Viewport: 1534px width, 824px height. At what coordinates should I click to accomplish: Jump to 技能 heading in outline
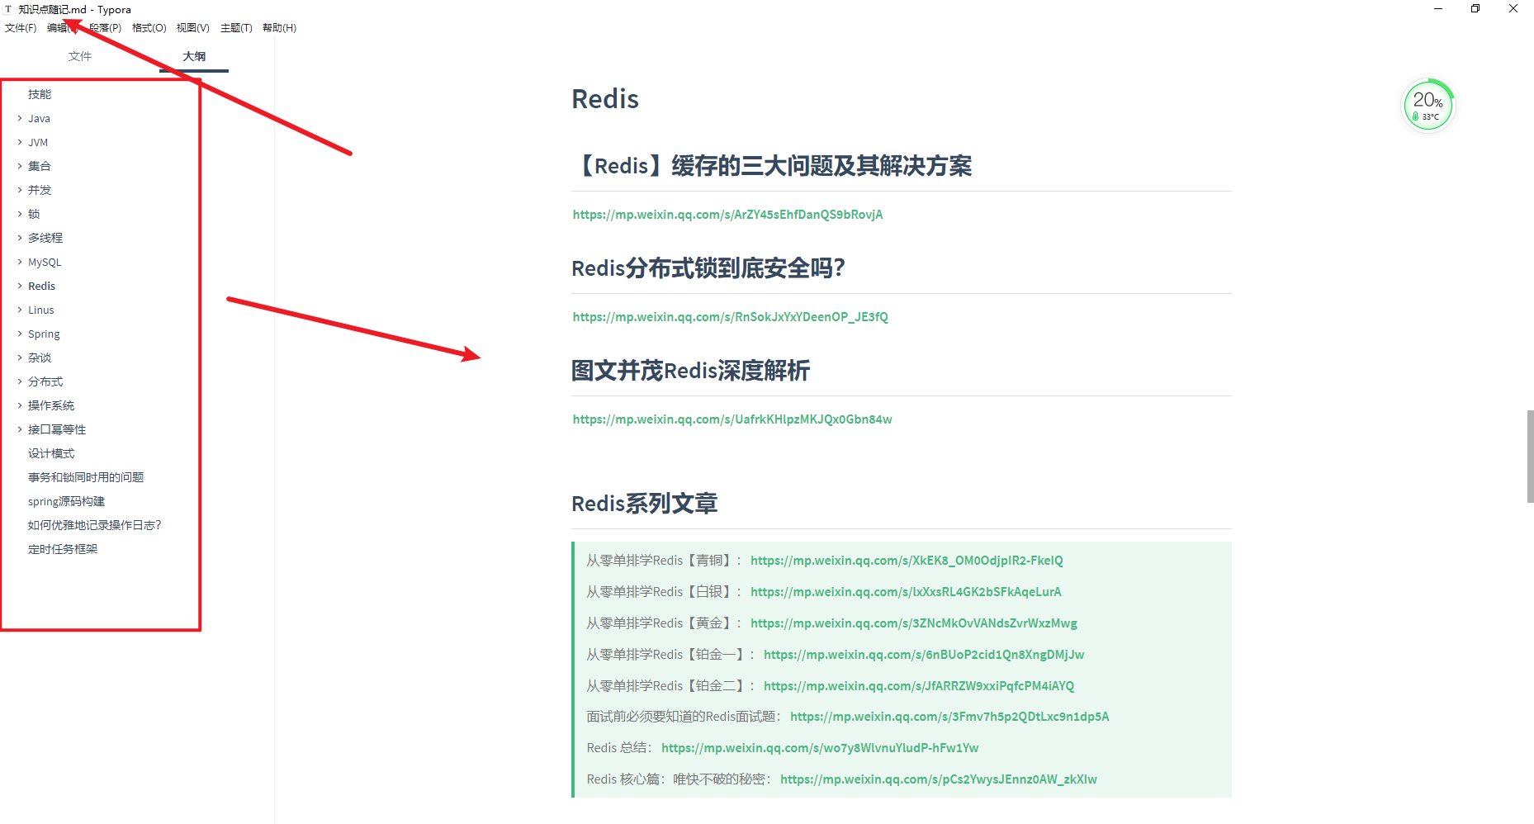pos(40,94)
